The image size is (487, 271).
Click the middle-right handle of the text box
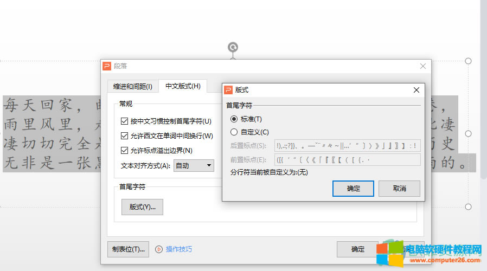tap(469, 134)
